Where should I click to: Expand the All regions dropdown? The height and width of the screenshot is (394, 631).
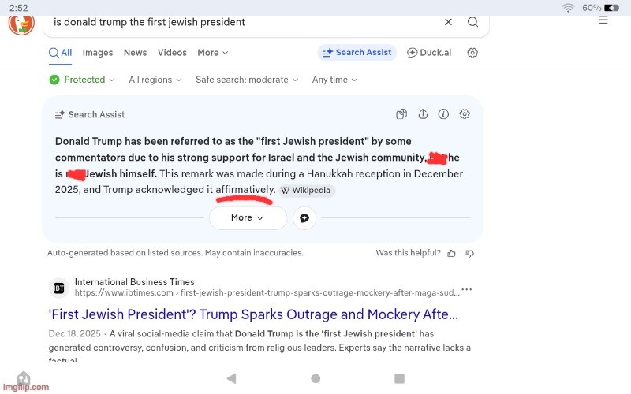[x=155, y=80]
